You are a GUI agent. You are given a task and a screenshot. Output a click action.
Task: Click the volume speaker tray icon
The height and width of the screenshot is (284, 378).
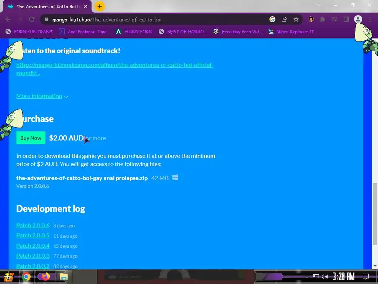tap(325, 277)
